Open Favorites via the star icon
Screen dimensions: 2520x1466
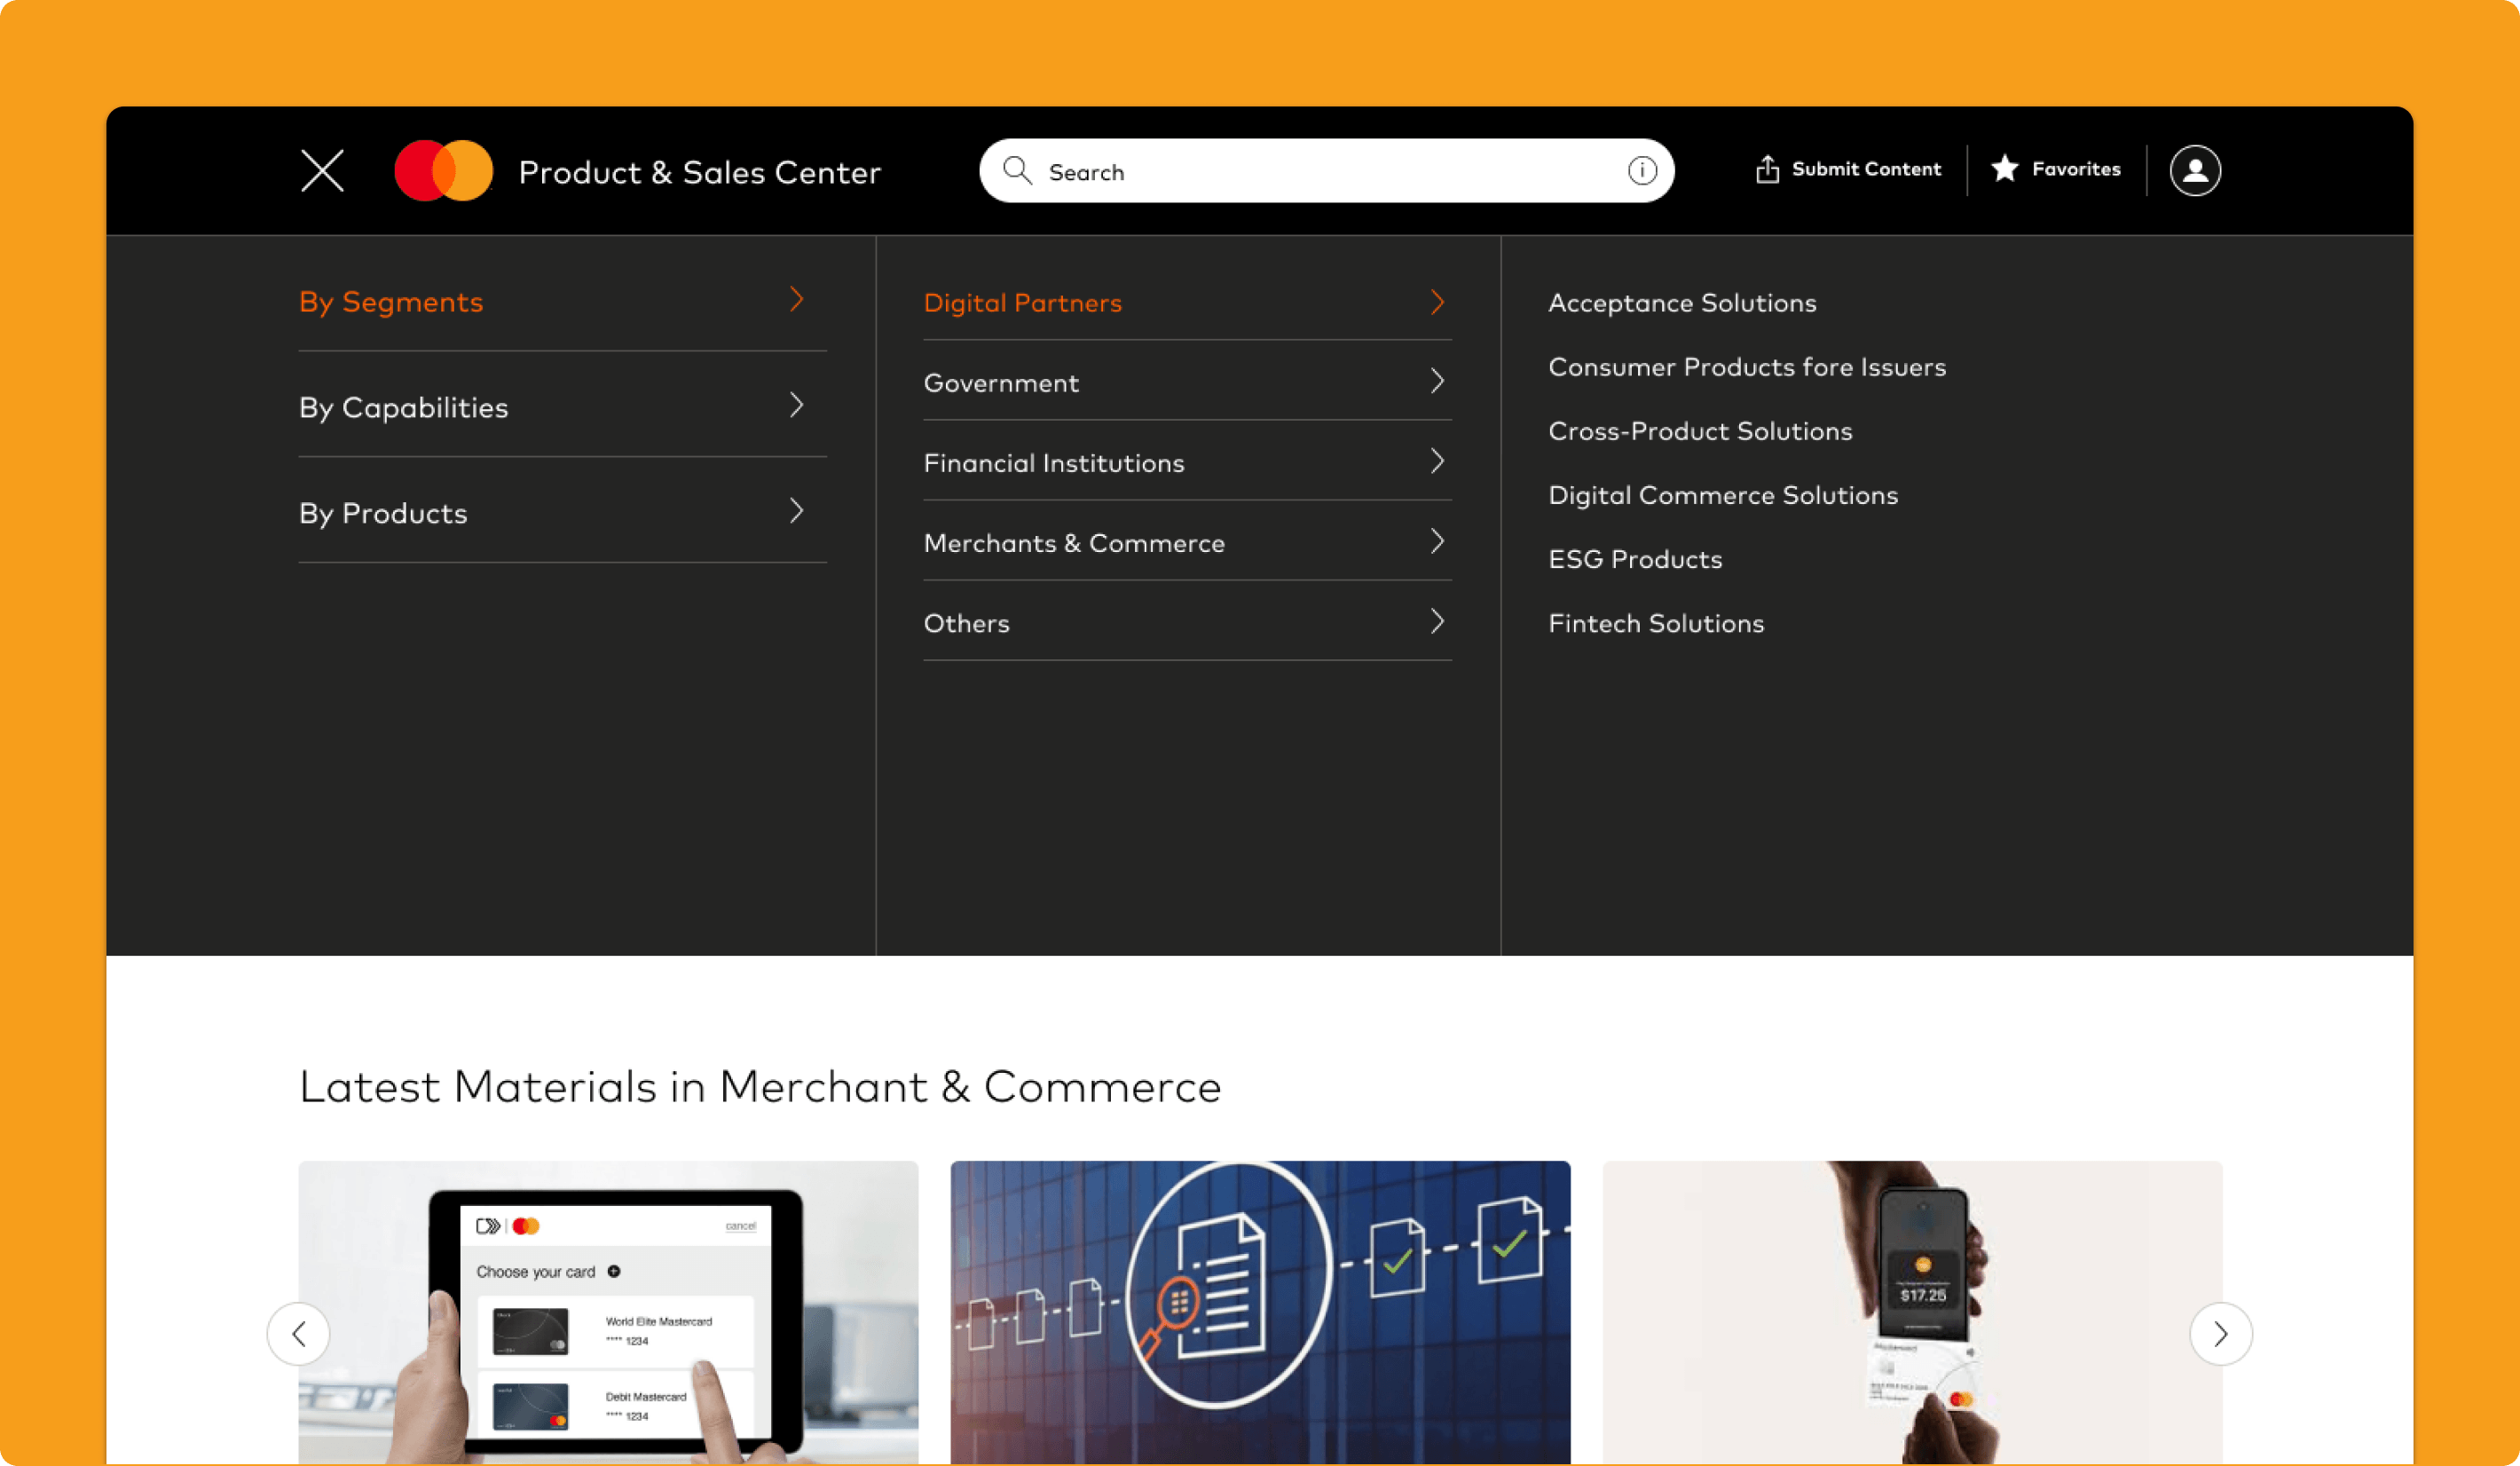pyautogui.click(x=2005, y=169)
